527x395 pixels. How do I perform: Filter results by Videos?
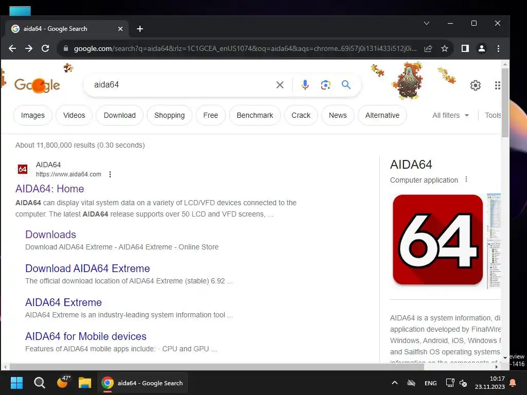tap(74, 115)
